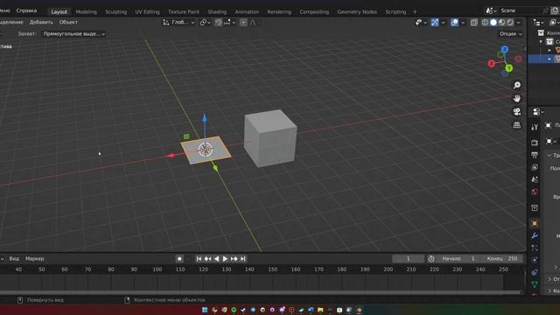Image resolution: width=560 pixels, height=315 pixels.
Task: Switch to rendered viewport shading
Action: point(510,23)
